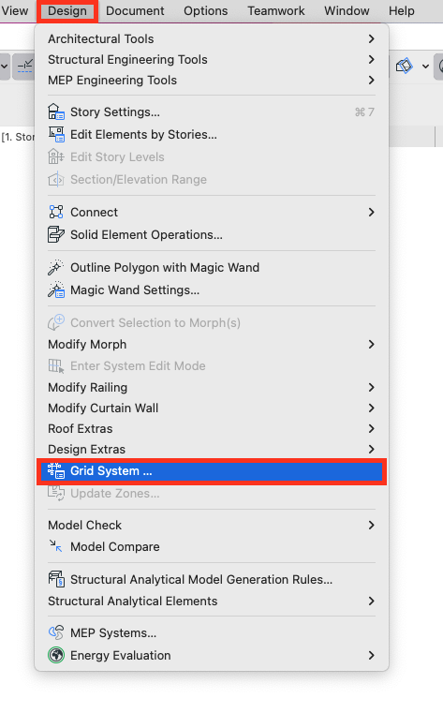Click the Structural Analytical Model Generation Rules icon
This screenshot has width=443, height=728.
point(56,579)
